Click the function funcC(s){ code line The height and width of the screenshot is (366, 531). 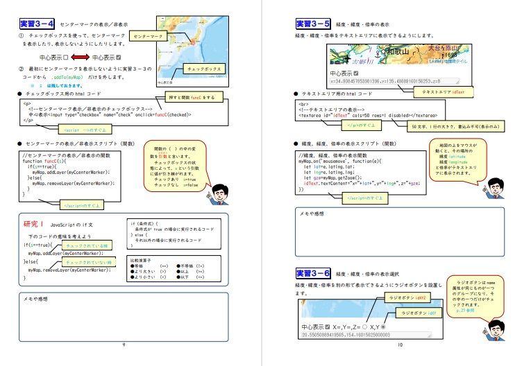click(44, 162)
